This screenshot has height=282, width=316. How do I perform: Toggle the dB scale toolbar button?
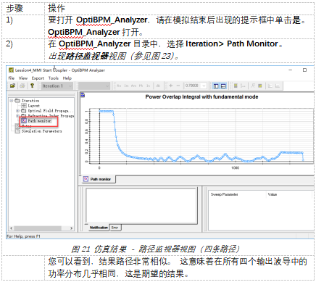pos(158,86)
